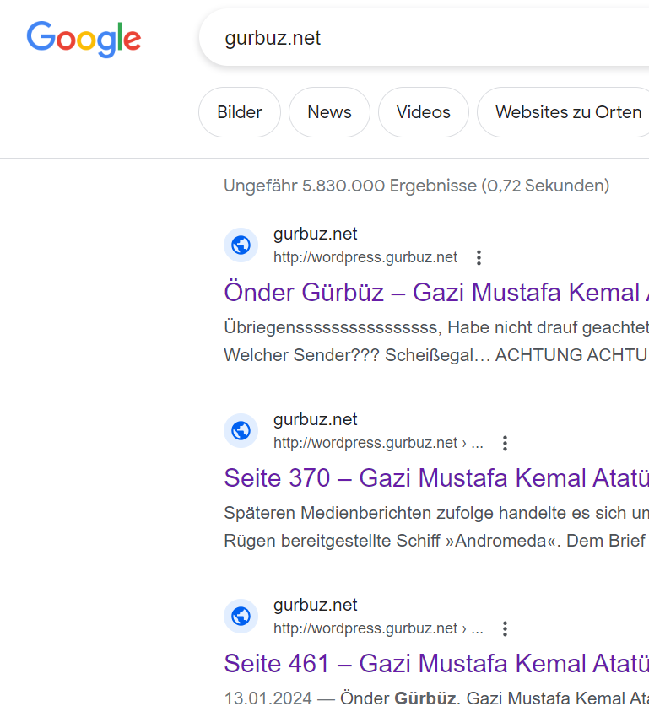
Task: Click the wordpress.gurbuz.net URL above Seite 370
Action: [378, 443]
